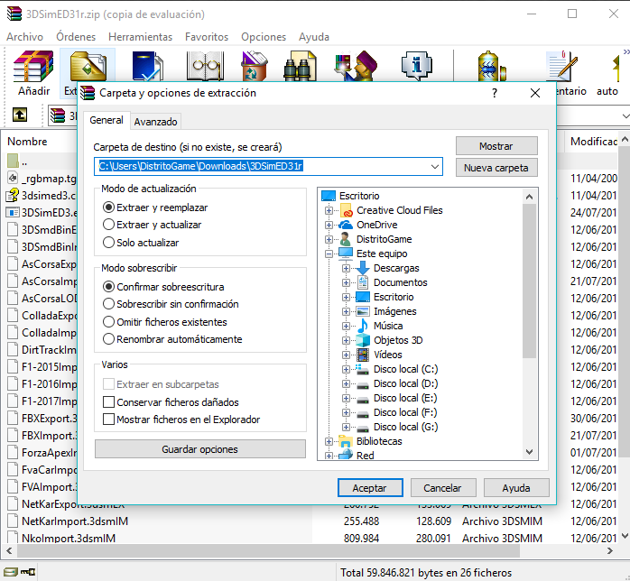The image size is (630, 581).
Task: Click the Comprobar (test) toolbar icon
Action: click(147, 66)
